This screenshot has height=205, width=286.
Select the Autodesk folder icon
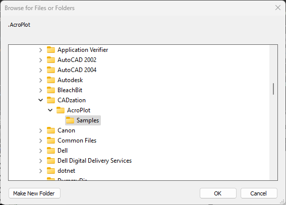(51, 80)
